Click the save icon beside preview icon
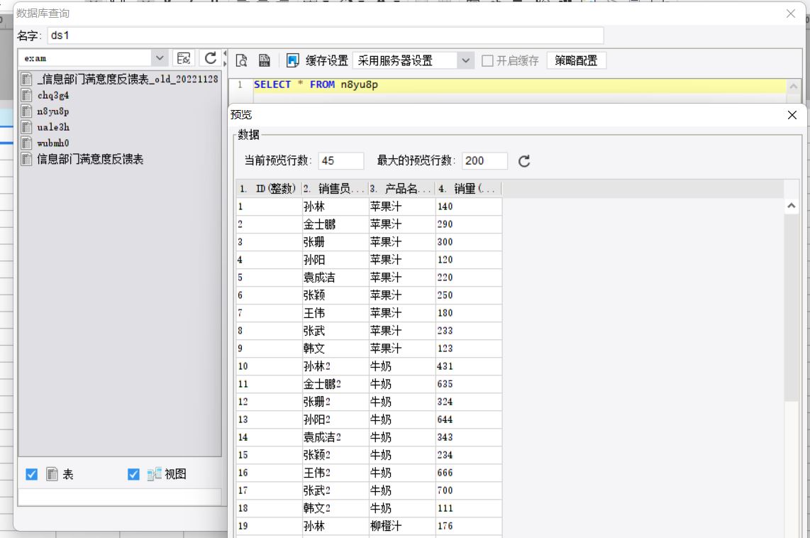810x538 pixels. pos(264,60)
